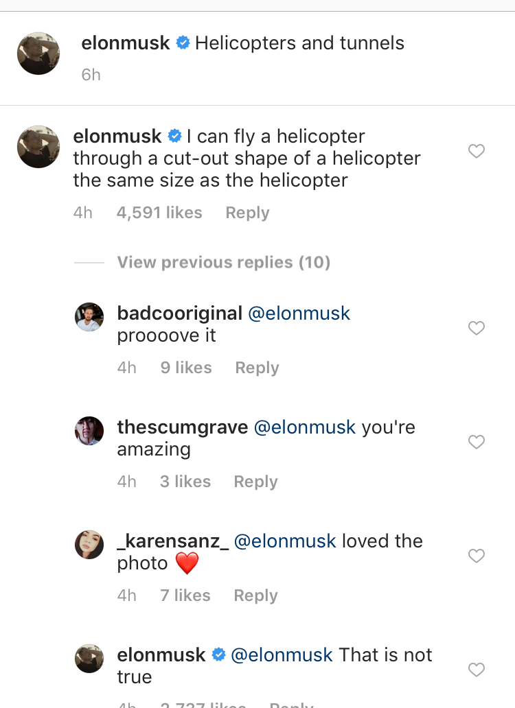The height and width of the screenshot is (708, 515).
Task: Like elonmusk's helicopter cut-out comment
Action: (476, 151)
